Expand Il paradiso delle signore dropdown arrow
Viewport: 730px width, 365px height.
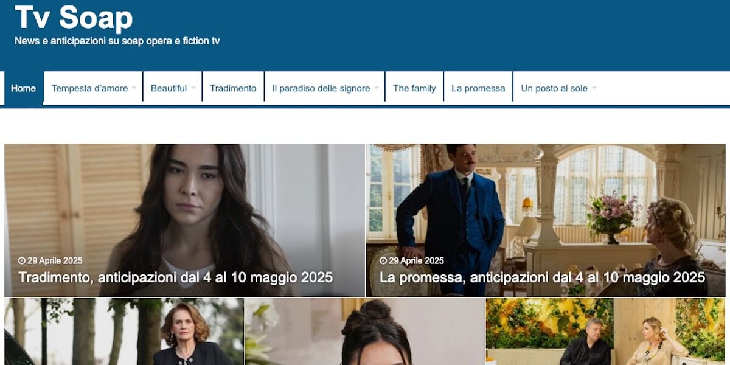[377, 88]
